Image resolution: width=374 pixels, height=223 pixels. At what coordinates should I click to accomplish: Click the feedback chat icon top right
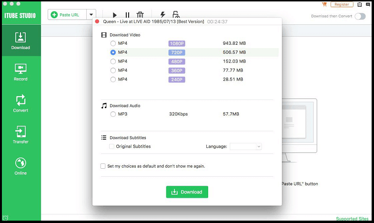click(x=368, y=4)
